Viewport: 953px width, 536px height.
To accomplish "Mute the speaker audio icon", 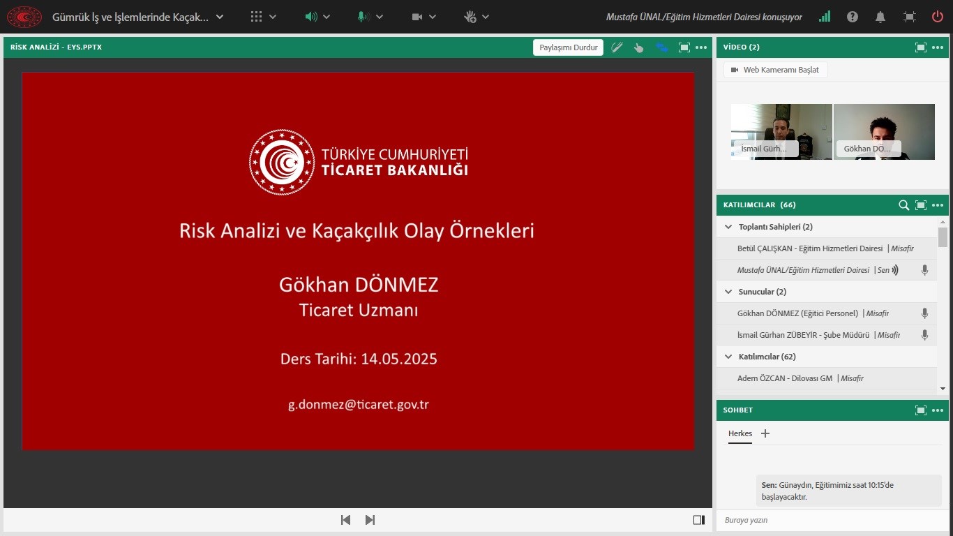I will coord(311,17).
